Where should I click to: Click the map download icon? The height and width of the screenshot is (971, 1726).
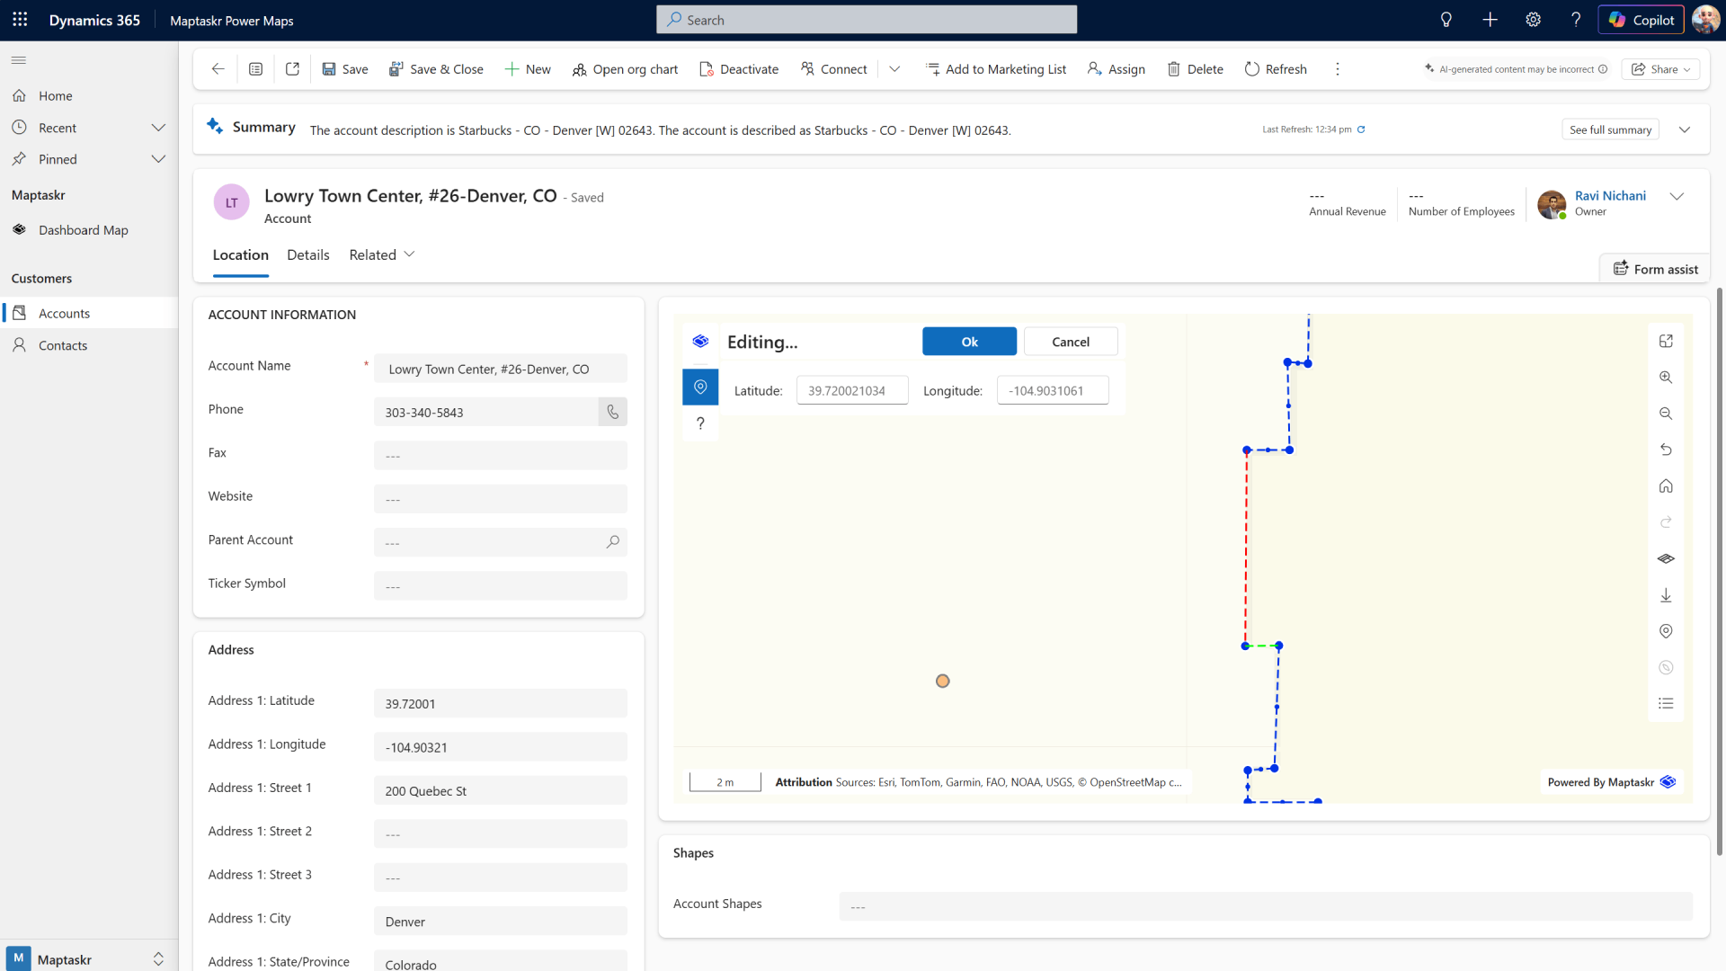1666,595
